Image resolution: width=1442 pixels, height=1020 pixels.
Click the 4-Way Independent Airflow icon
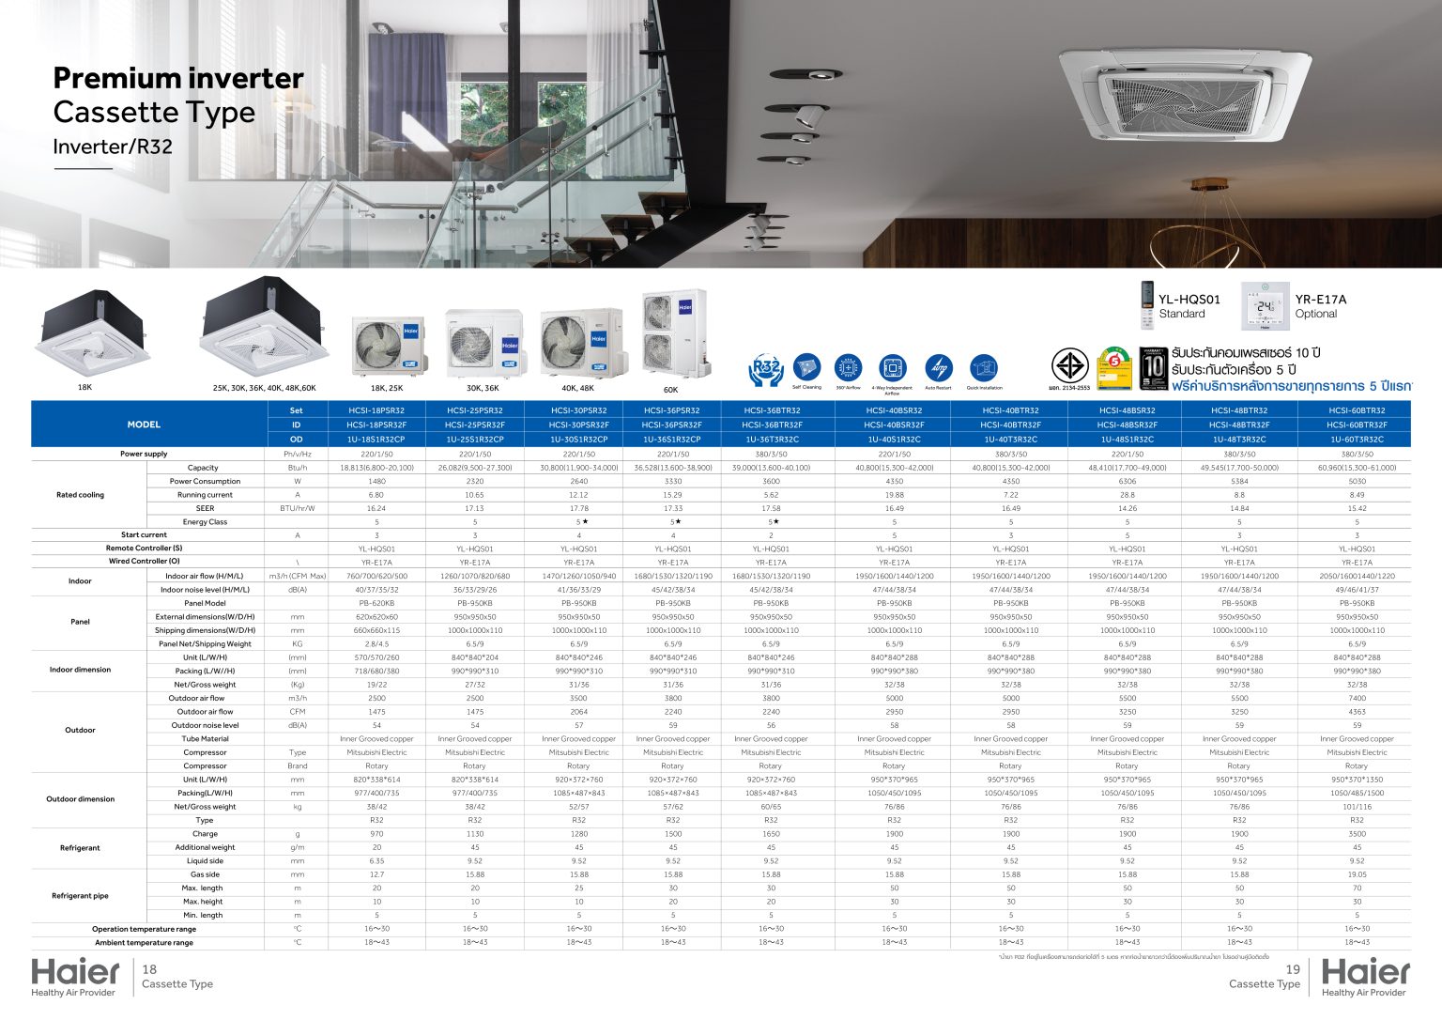[892, 366]
